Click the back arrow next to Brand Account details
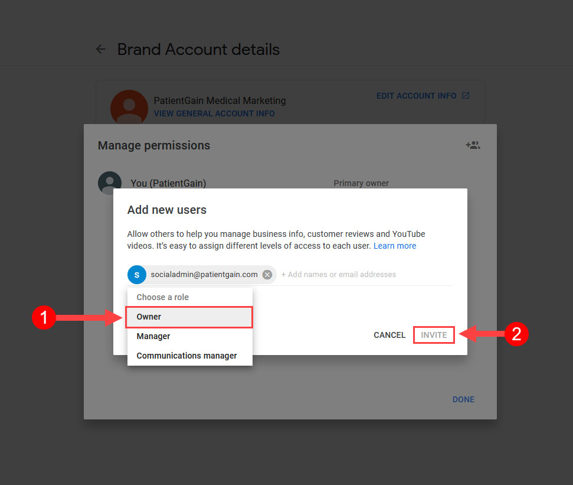The image size is (573, 485). coord(100,49)
